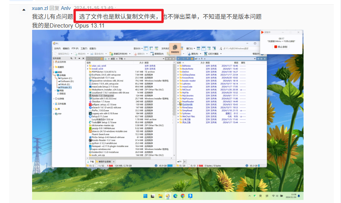
Task: Click the right pane disk info icon
Action: 247,166
